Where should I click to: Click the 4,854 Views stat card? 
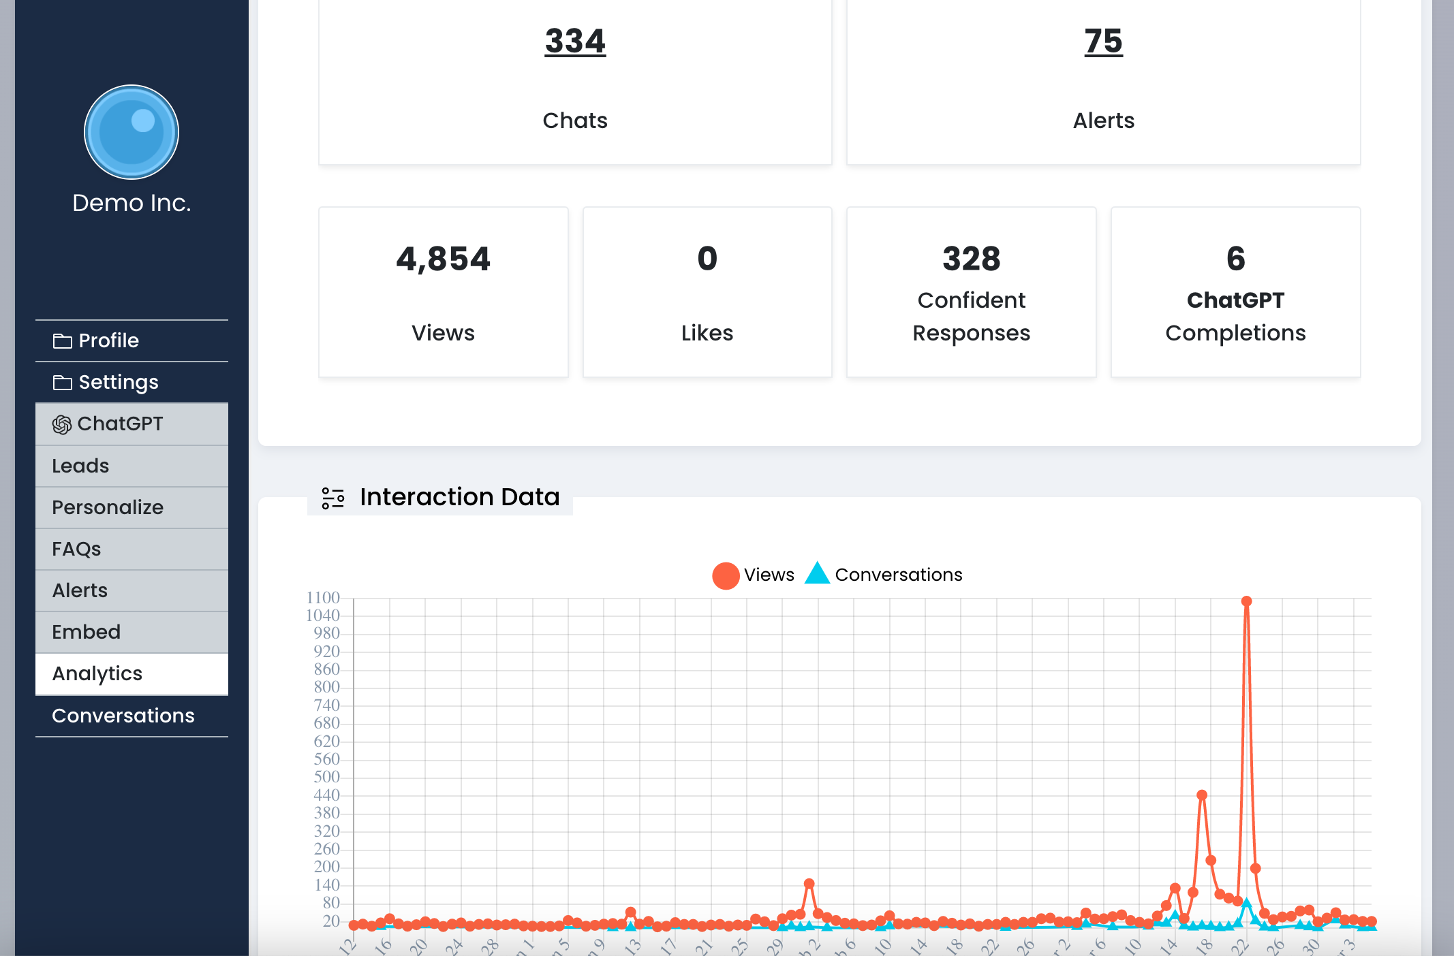(443, 292)
